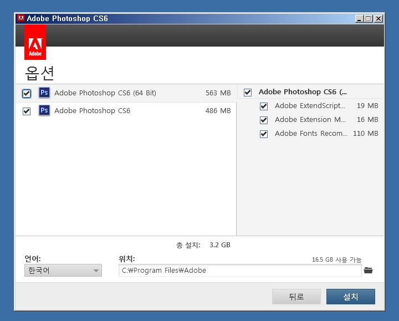399x321 pixels.
Task: Toggle the right panel Adobe Photoshop CS6 header checkbox
Action: (x=248, y=92)
